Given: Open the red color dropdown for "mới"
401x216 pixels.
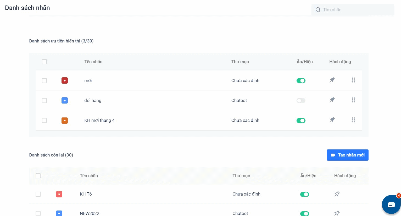Looking at the screenshot, I should point(65,80).
